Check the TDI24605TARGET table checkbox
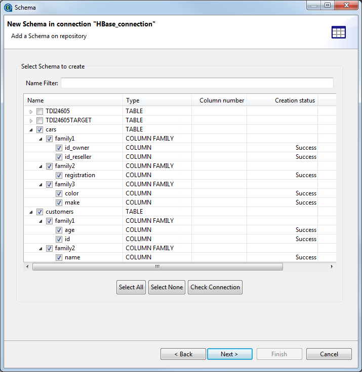The width and height of the screenshot is (362, 372). pyautogui.click(x=40, y=120)
